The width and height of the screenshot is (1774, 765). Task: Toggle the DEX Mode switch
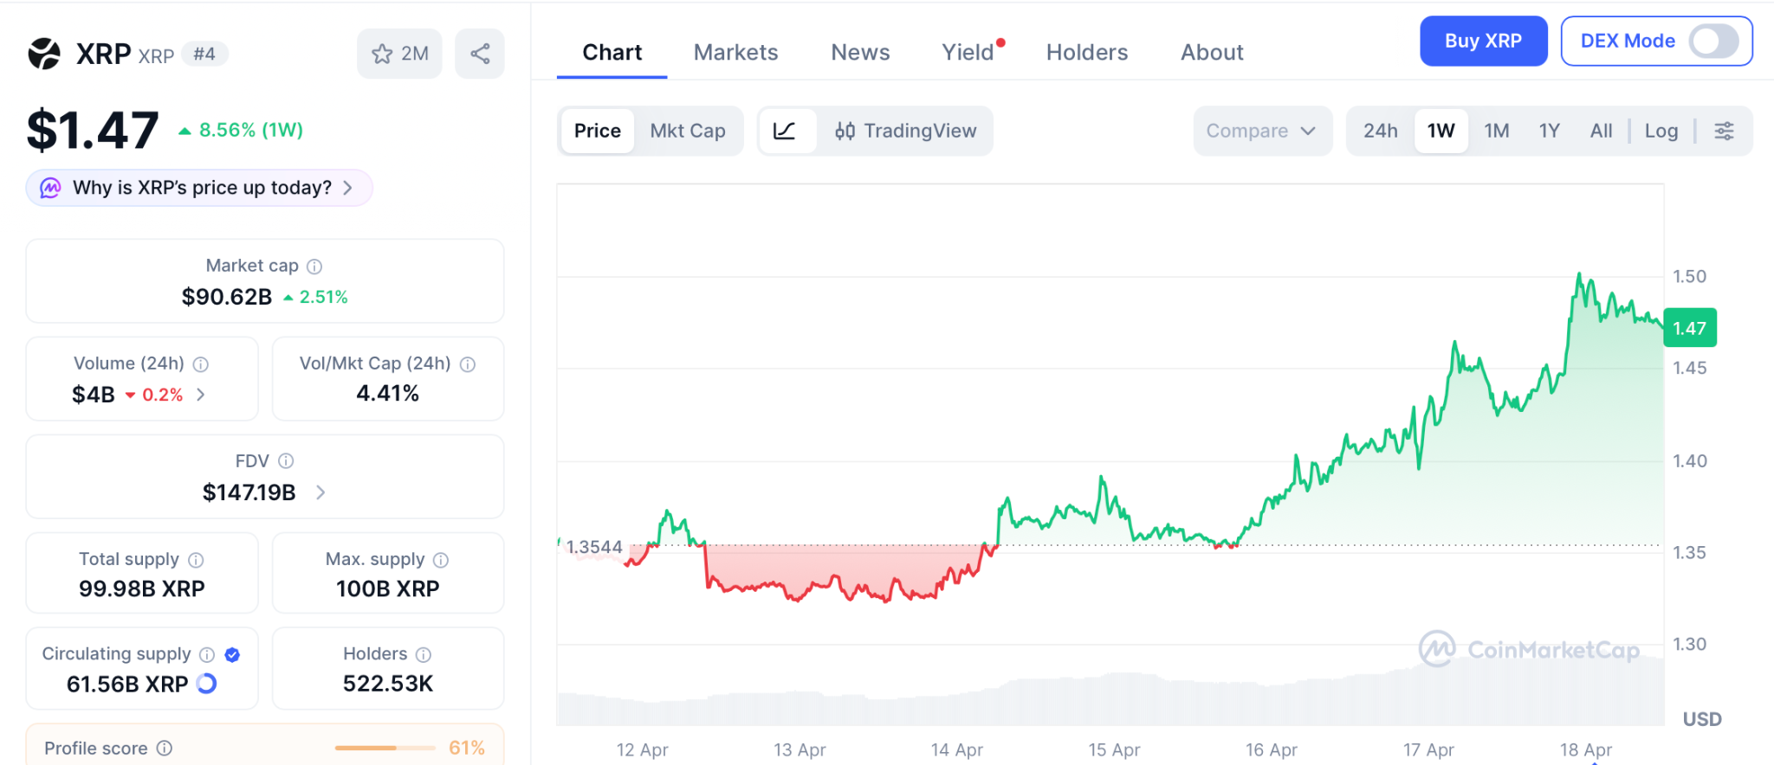click(1712, 41)
